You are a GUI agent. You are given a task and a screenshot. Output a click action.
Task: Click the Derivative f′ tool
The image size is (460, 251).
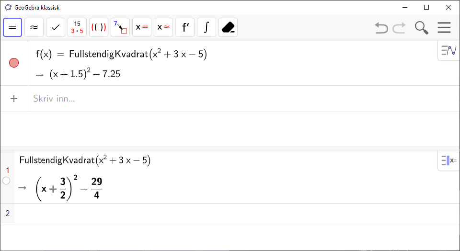click(185, 27)
